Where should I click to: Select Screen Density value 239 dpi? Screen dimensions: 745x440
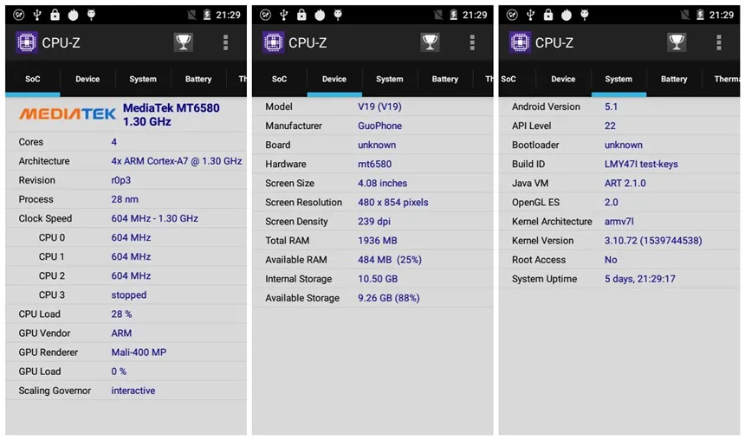(x=374, y=222)
